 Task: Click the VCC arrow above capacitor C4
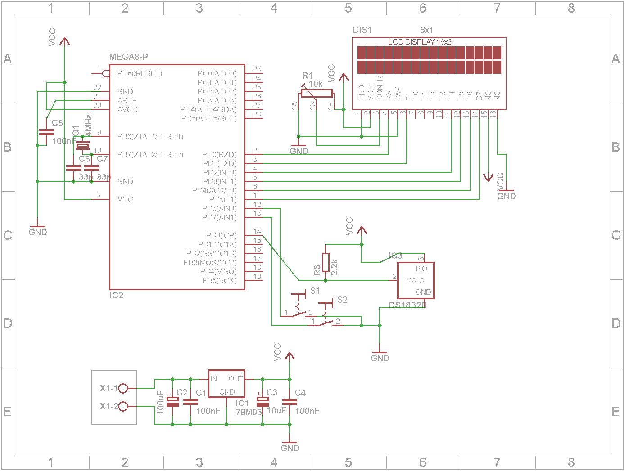[x=290, y=356]
